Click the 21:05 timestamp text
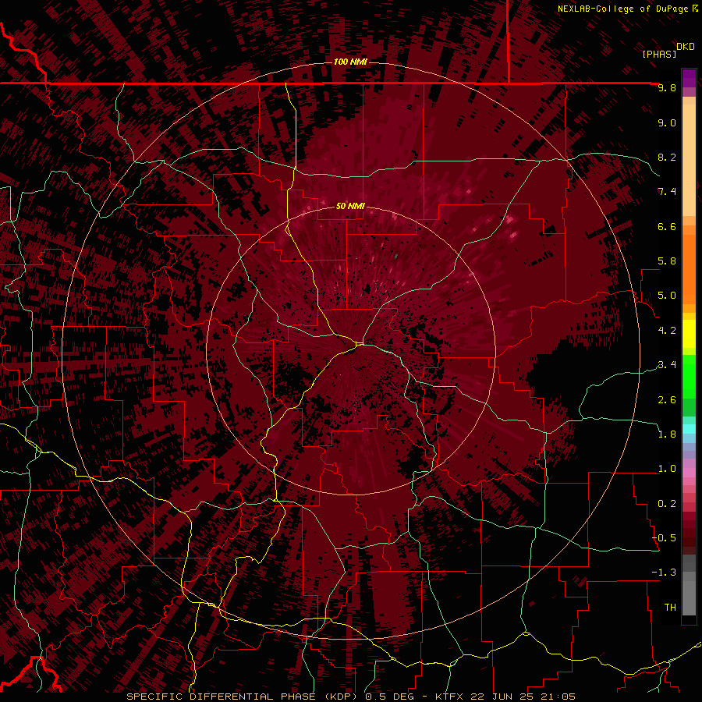 tap(558, 697)
